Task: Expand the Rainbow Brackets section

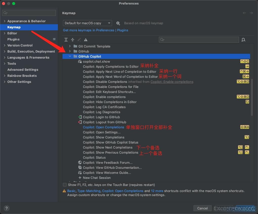Action: tap(5, 76)
